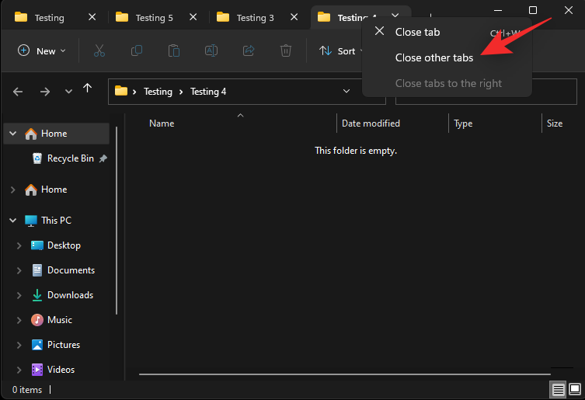Viewport: 585px width, 400px height.
Task: Minimize the File Explorer window
Action: pos(498,10)
